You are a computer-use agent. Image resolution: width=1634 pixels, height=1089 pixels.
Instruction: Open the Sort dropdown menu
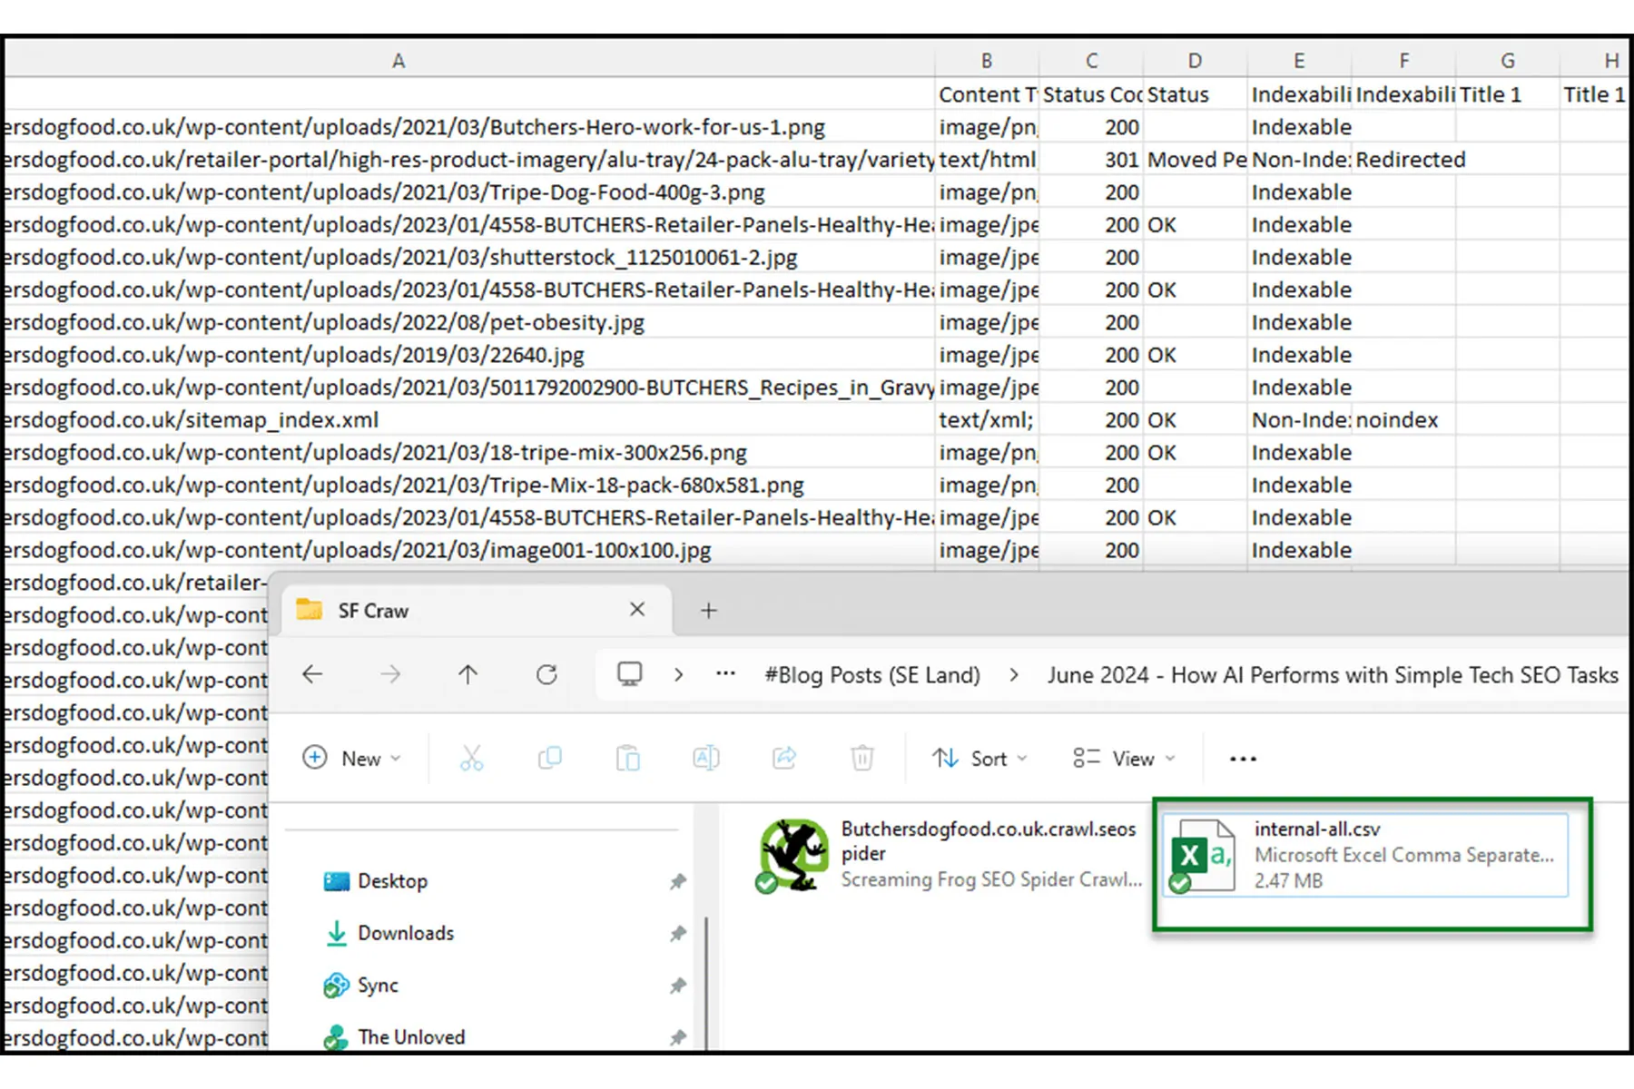click(x=979, y=758)
